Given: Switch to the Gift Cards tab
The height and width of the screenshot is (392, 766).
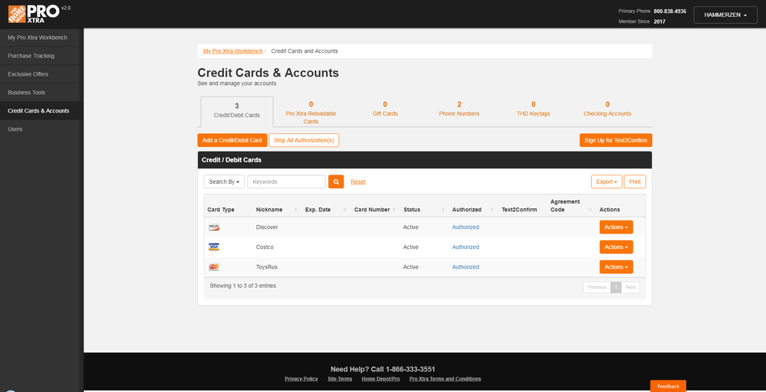Looking at the screenshot, I should click(385, 109).
